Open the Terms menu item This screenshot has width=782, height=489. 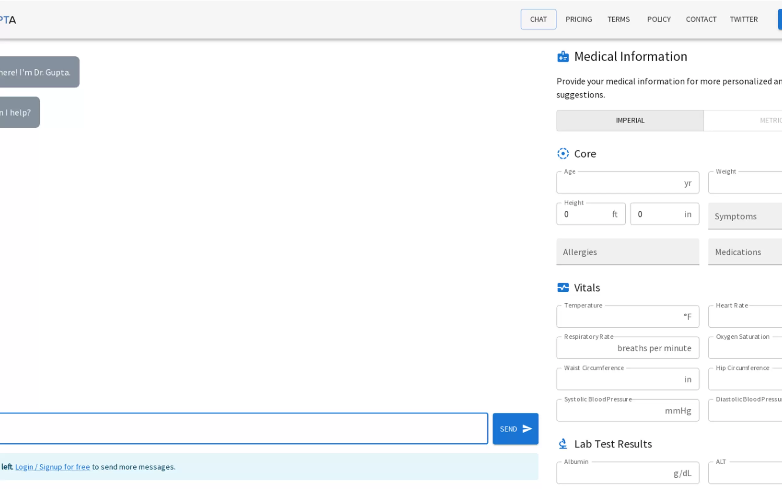pos(618,19)
